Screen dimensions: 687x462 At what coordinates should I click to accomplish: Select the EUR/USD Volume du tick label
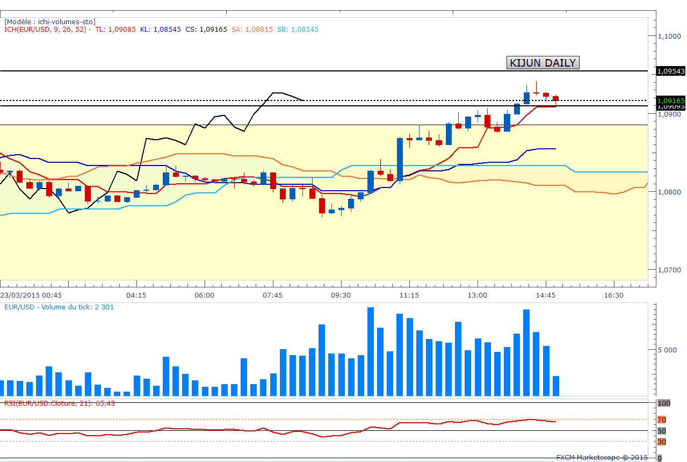coord(59,307)
